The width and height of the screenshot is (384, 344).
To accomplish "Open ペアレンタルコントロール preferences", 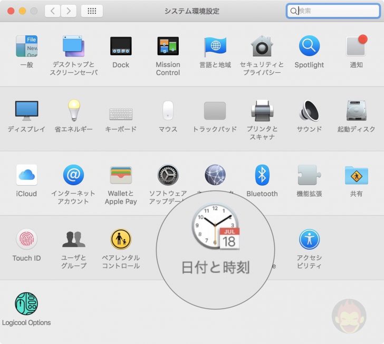I will (121, 239).
